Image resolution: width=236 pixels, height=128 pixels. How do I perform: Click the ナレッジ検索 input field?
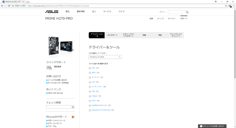click(58, 107)
